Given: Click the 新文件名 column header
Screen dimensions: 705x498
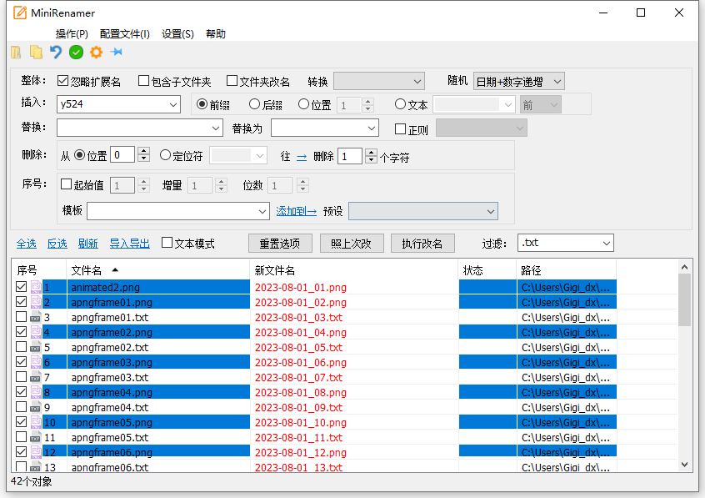Looking at the screenshot, I should click(x=354, y=270).
